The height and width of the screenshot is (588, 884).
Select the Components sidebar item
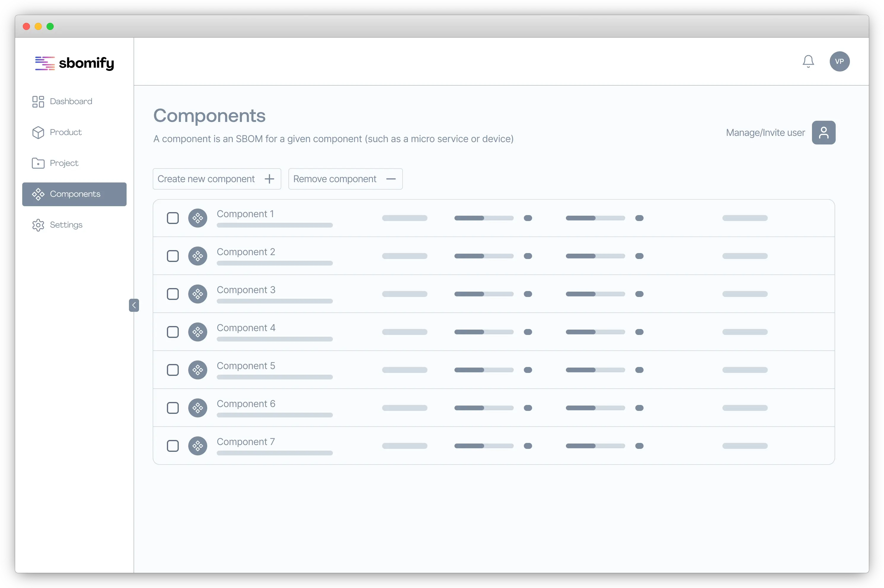pos(74,194)
